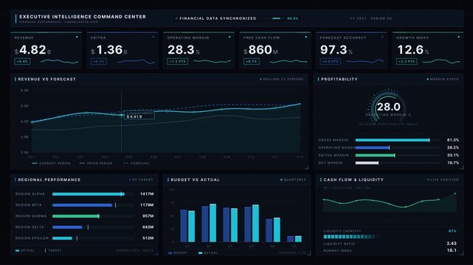
Task: Click the Region Delta performance bar
Action: coord(93,227)
